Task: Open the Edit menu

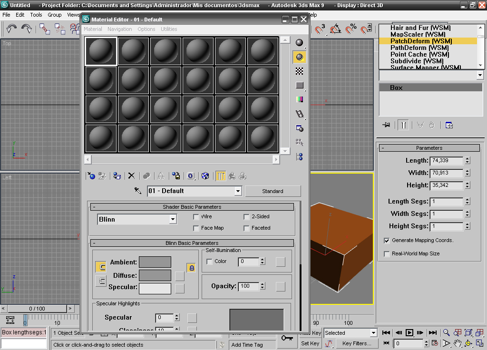Action: (x=20, y=15)
